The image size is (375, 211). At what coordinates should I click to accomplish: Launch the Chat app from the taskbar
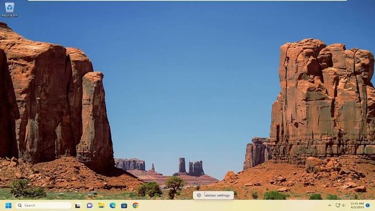[90, 206]
